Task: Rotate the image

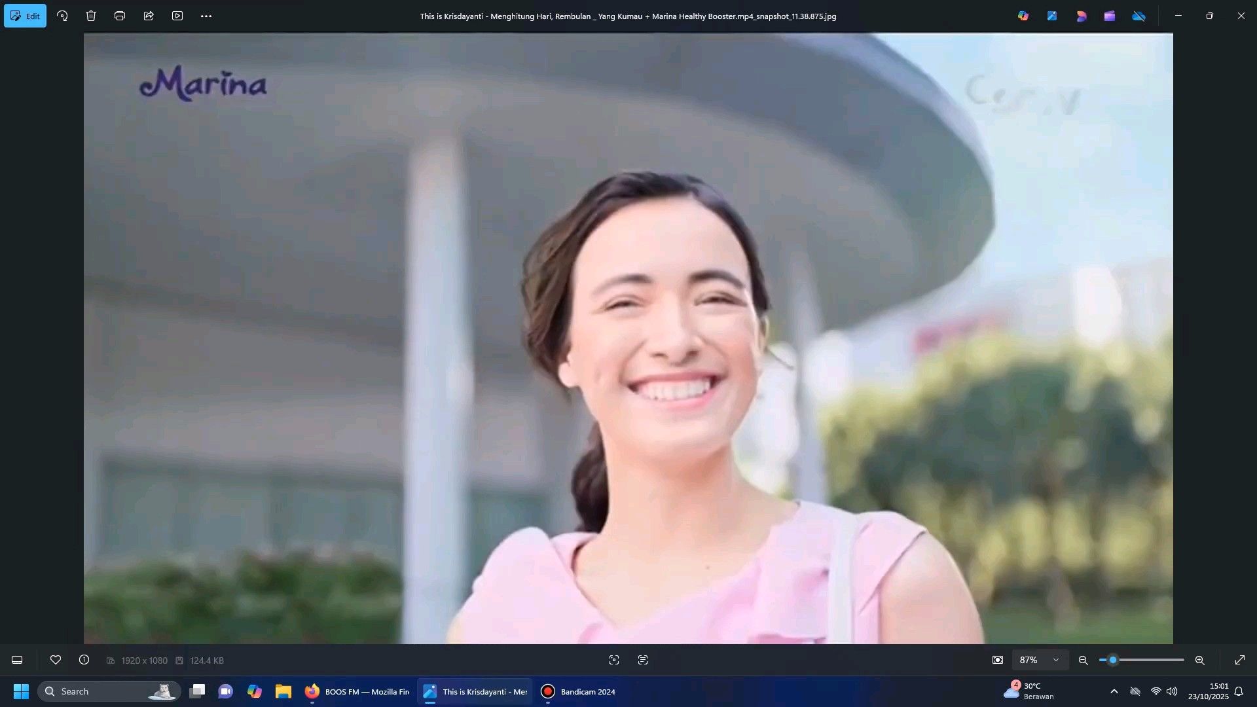Action: point(62,16)
